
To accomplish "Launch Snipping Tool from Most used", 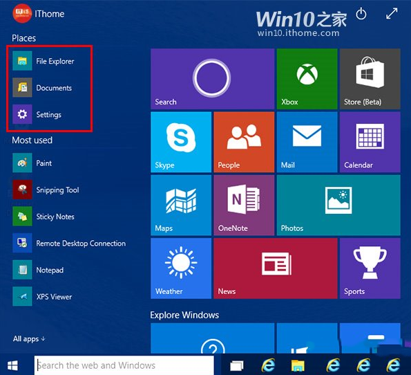I will point(46,190).
